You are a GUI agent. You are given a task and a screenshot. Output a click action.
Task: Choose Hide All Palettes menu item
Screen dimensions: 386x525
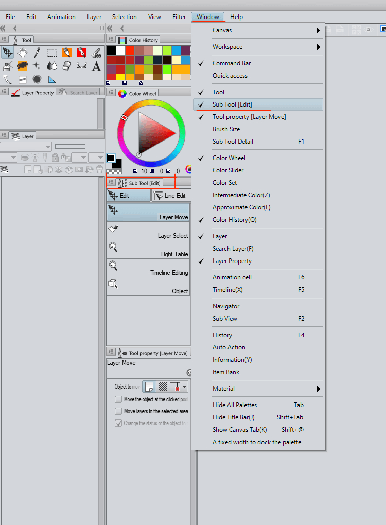click(258, 405)
